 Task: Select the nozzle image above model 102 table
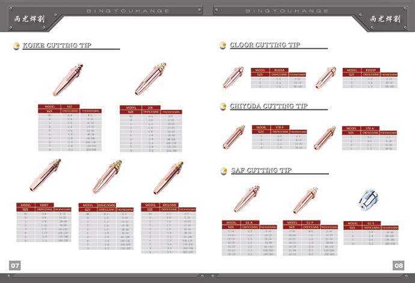[69, 80]
